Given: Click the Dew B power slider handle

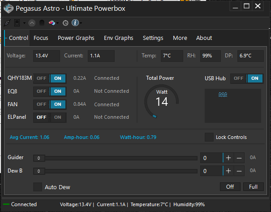Looking at the screenshot, I should pyautogui.click(x=39, y=171).
